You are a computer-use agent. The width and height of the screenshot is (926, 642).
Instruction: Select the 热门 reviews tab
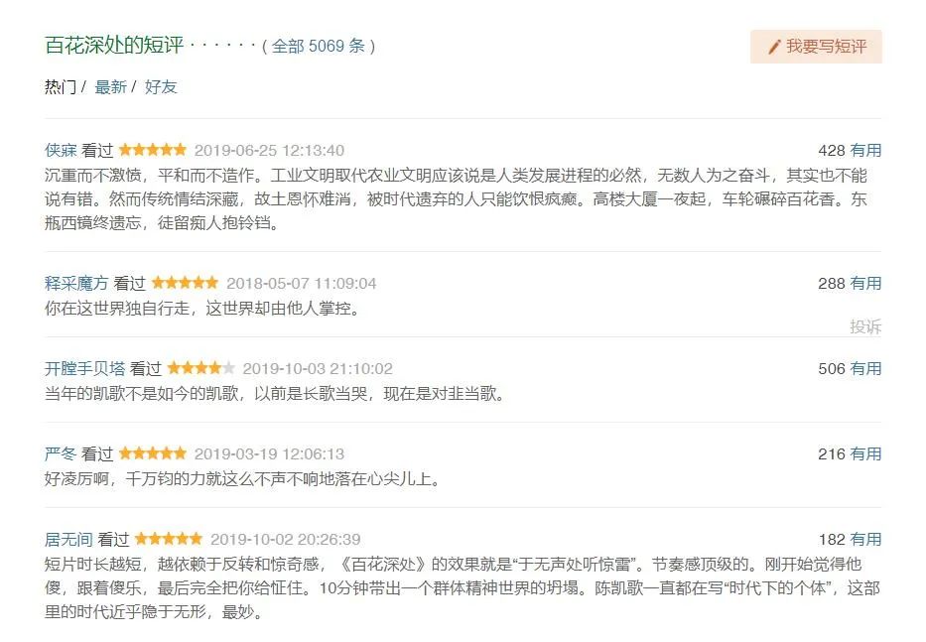pos(60,87)
